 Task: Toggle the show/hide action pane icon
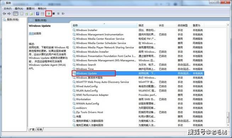[43, 14]
